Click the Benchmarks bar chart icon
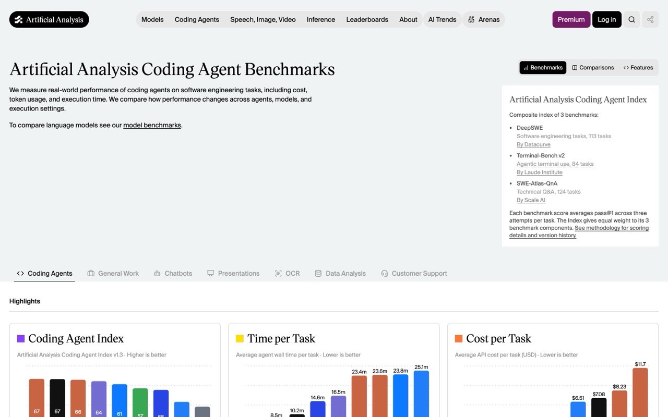Viewport: 668px width, 417px height. 526,68
